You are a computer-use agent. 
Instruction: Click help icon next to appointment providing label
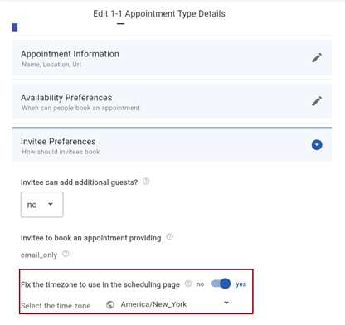(x=169, y=237)
